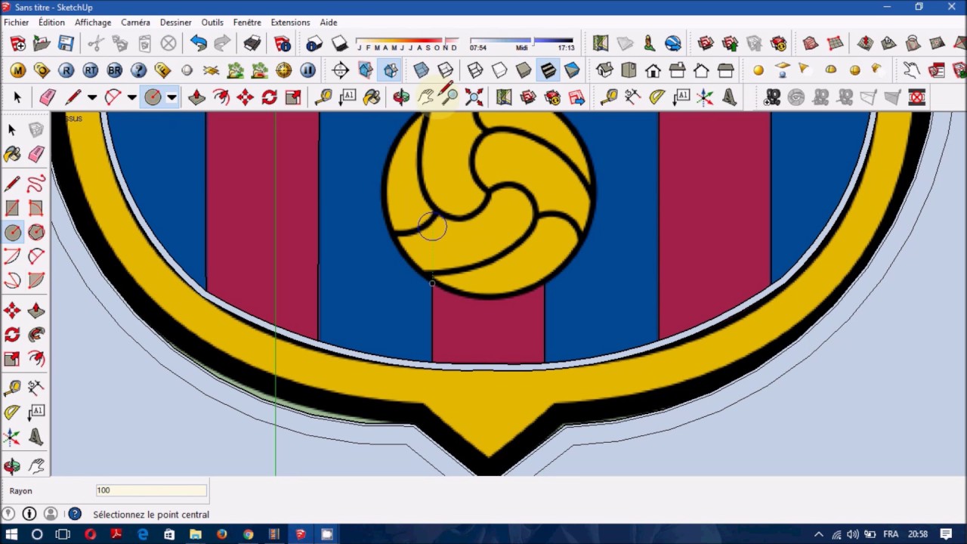Viewport: 967px width, 544px height.
Task: Click the info circle icon in status bar
Action: coord(29,514)
